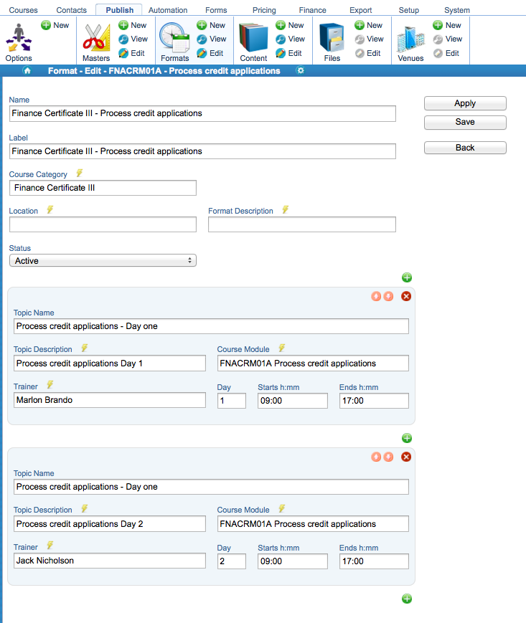This screenshot has height=623, width=526.
Task: Open Trainer lookup icon for Marlon Brando topic
Action: coord(50,385)
